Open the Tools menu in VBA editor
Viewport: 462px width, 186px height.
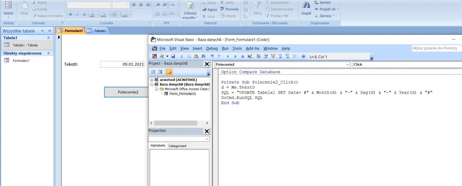click(x=237, y=49)
